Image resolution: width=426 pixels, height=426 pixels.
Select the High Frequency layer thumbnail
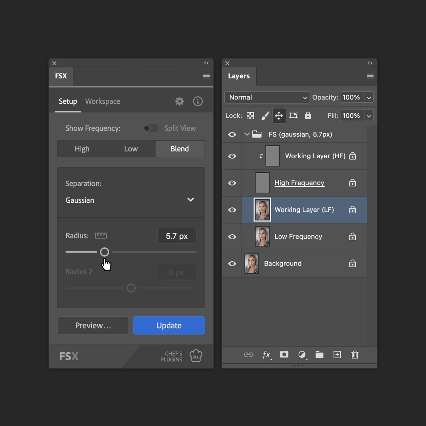262,183
